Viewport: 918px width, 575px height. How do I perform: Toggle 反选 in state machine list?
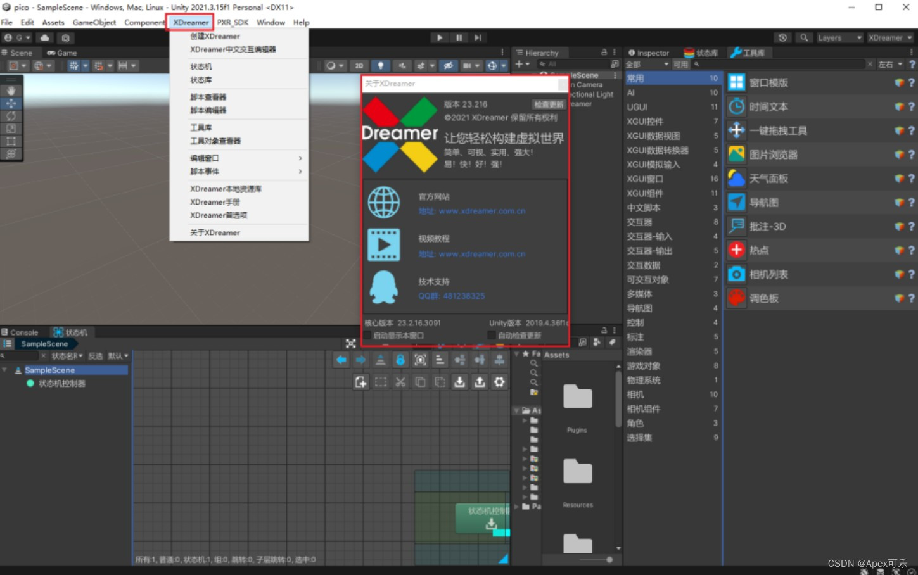95,356
